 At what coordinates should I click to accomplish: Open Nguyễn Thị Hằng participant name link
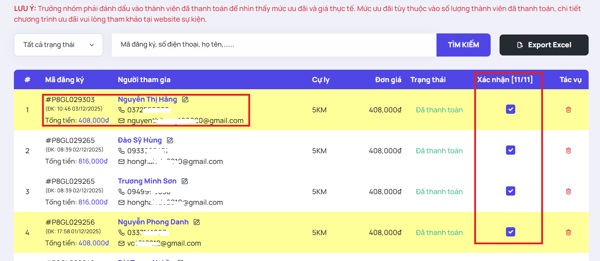tap(147, 100)
